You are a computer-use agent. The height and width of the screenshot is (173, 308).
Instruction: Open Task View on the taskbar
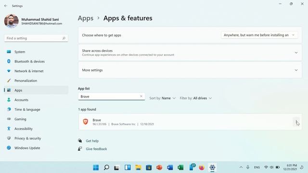(116, 168)
